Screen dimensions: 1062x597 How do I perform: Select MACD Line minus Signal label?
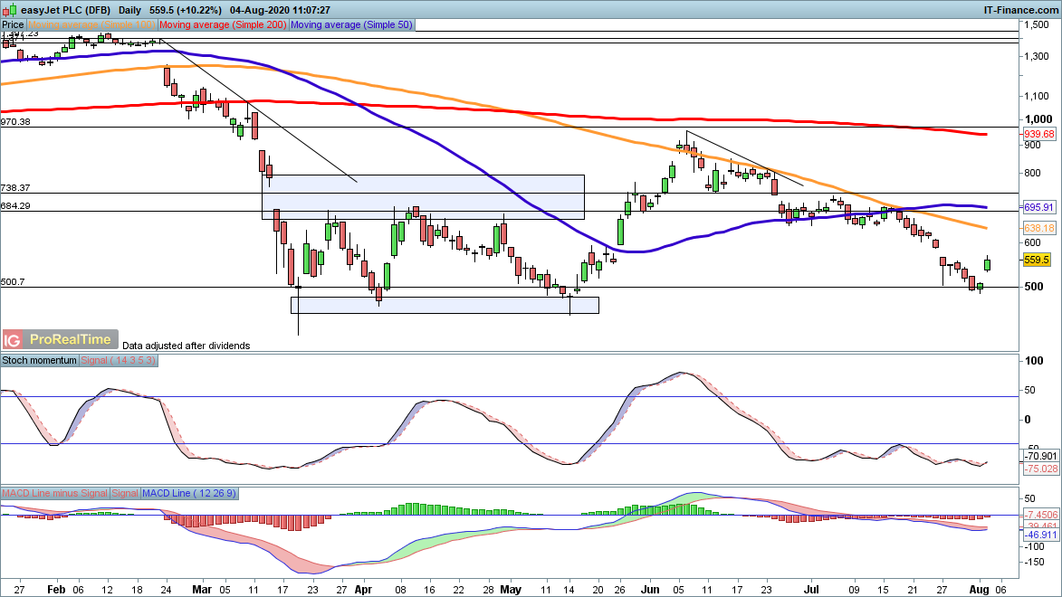point(54,493)
